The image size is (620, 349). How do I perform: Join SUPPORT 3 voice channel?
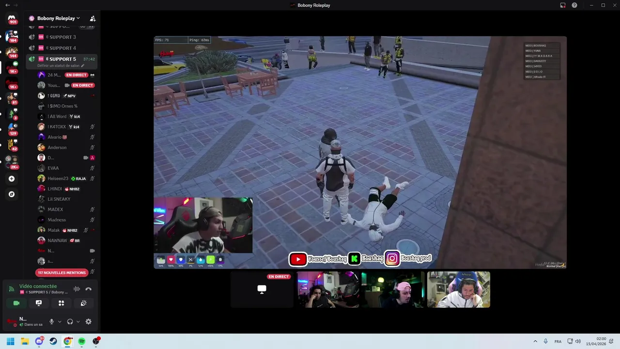[x=62, y=37]
